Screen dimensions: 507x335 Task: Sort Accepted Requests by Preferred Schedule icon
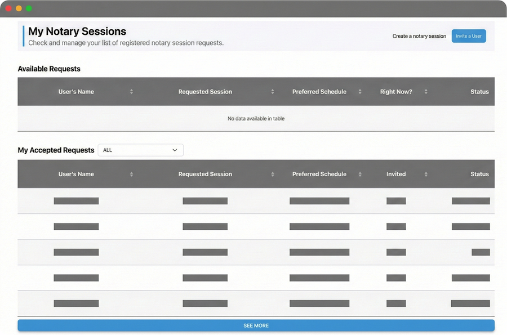click(x=360, y=175)
